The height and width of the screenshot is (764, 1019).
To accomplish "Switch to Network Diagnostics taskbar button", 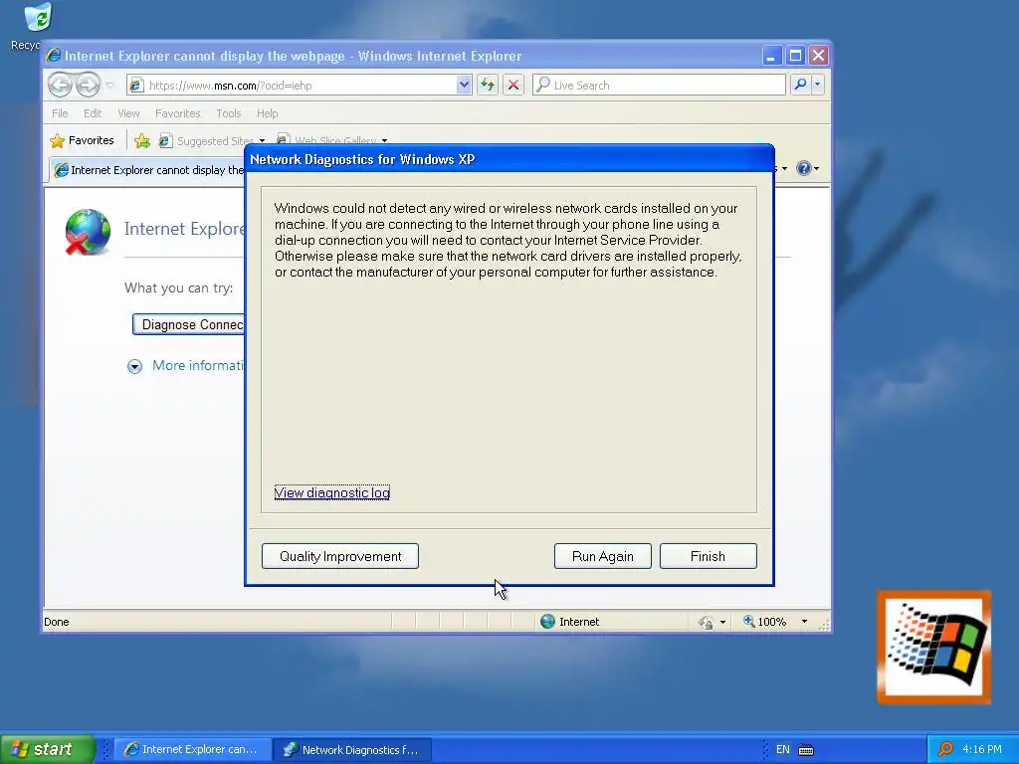I will point(351,750).
